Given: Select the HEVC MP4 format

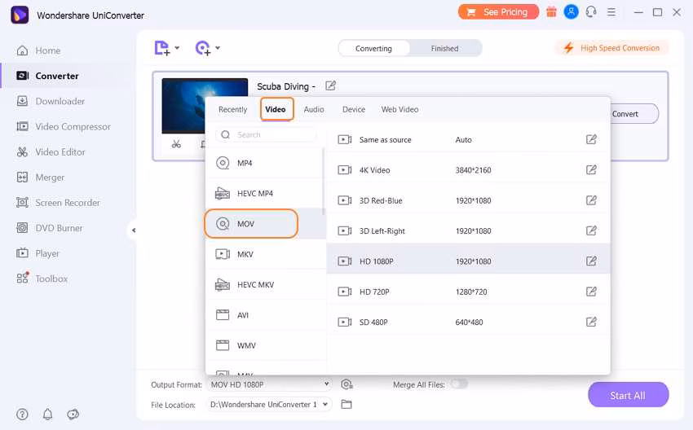Looking at the screenshot, I should 265,193.
